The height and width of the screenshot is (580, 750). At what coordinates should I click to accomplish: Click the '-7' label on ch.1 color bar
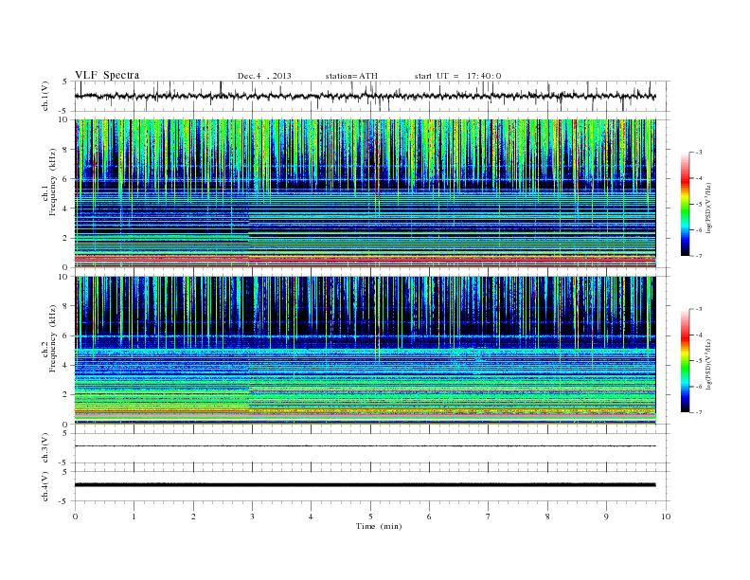pyautogui.click(x=698, y=256)
